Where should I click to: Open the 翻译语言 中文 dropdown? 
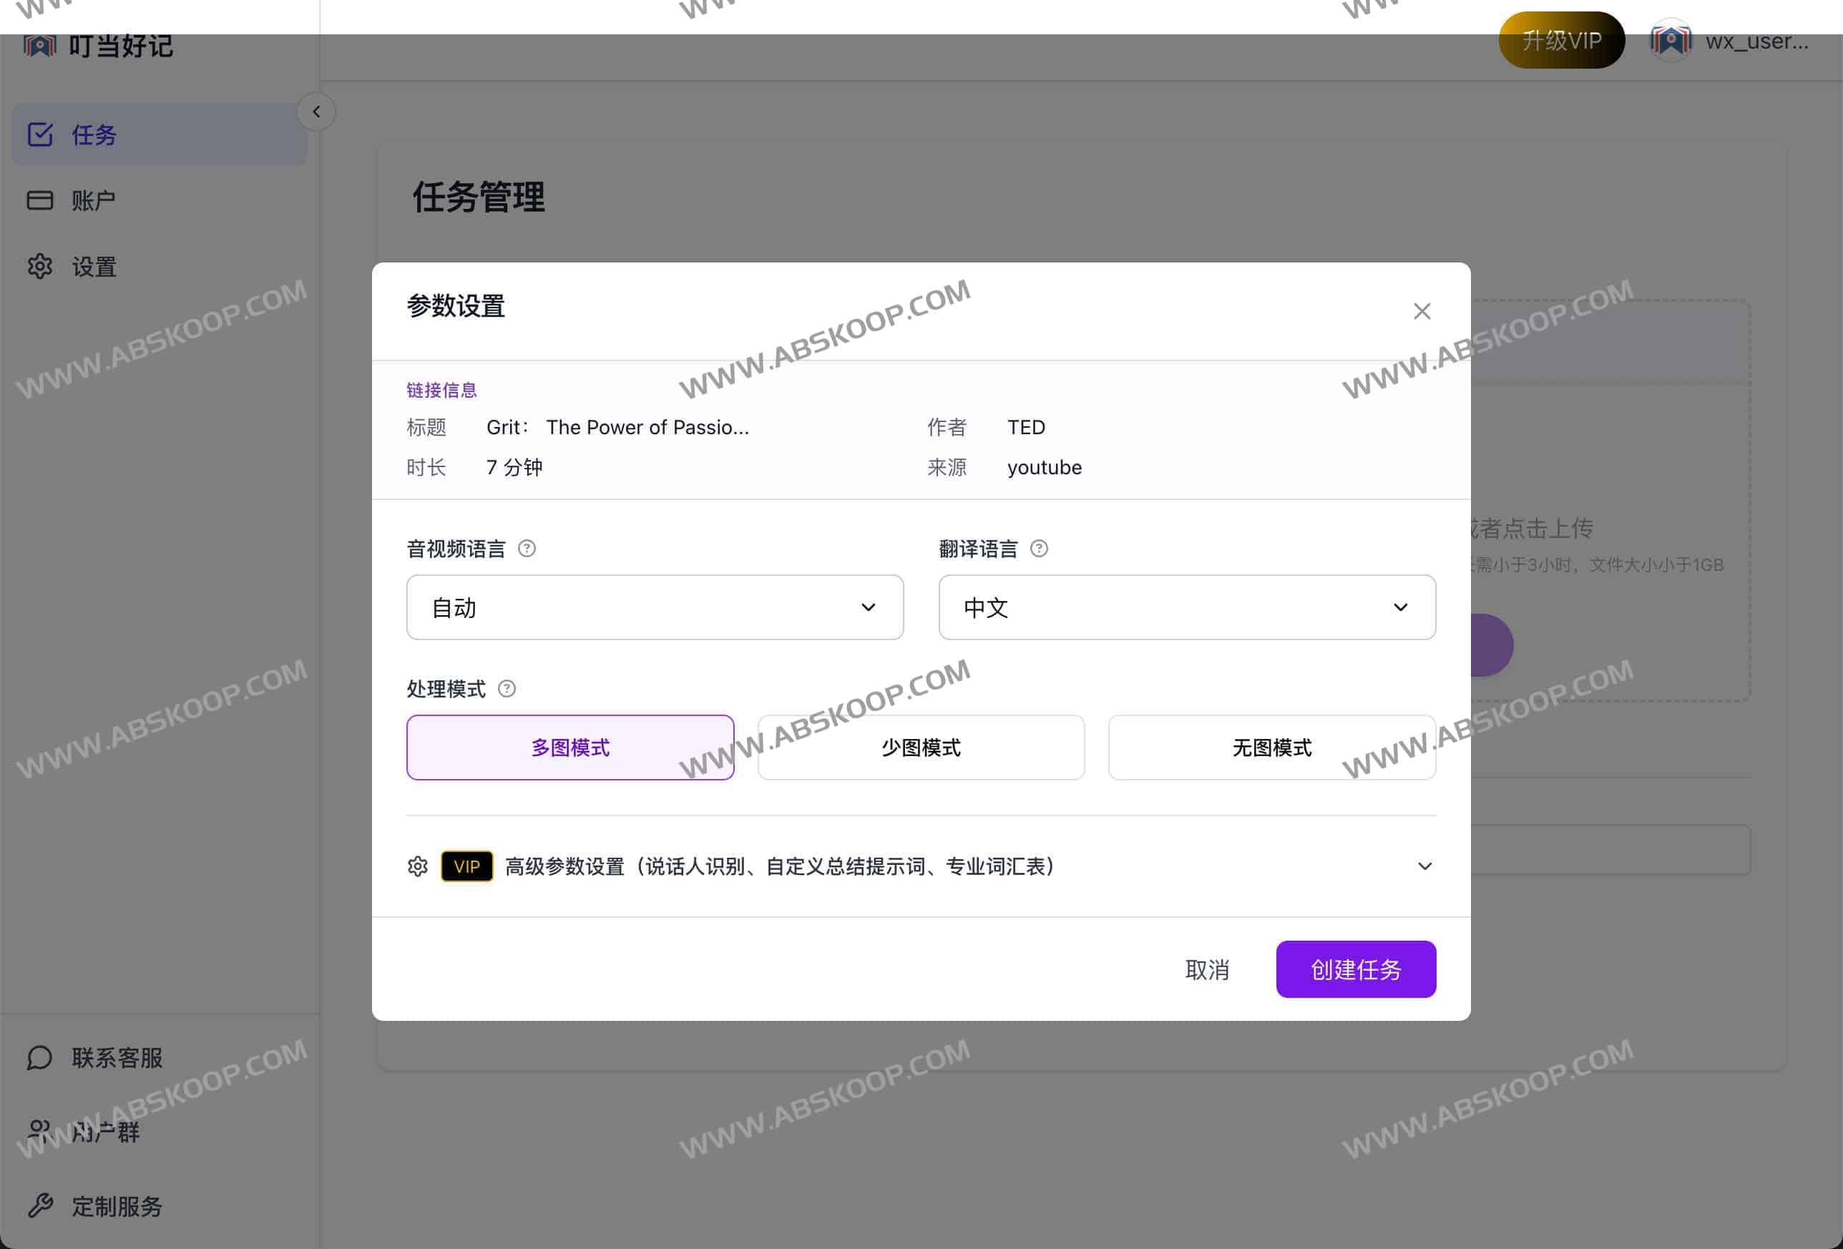pos(1186,607)
